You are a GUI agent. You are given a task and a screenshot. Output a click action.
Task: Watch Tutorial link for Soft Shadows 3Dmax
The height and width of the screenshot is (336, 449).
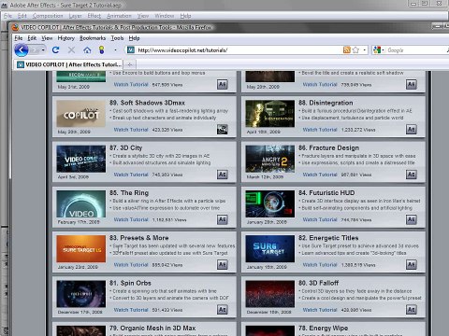131,130
